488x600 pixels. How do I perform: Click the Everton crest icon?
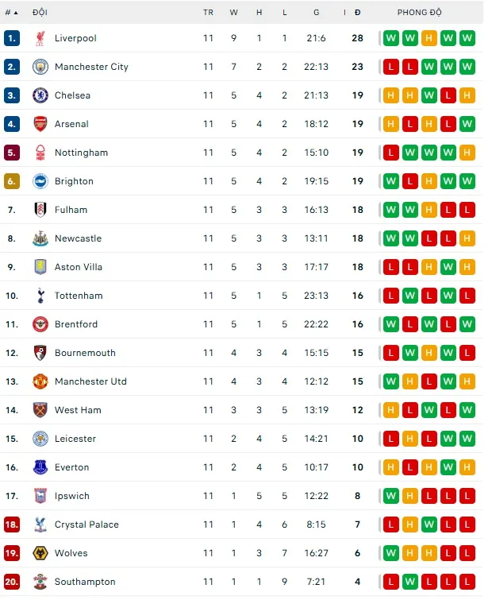tap(40, 467)
